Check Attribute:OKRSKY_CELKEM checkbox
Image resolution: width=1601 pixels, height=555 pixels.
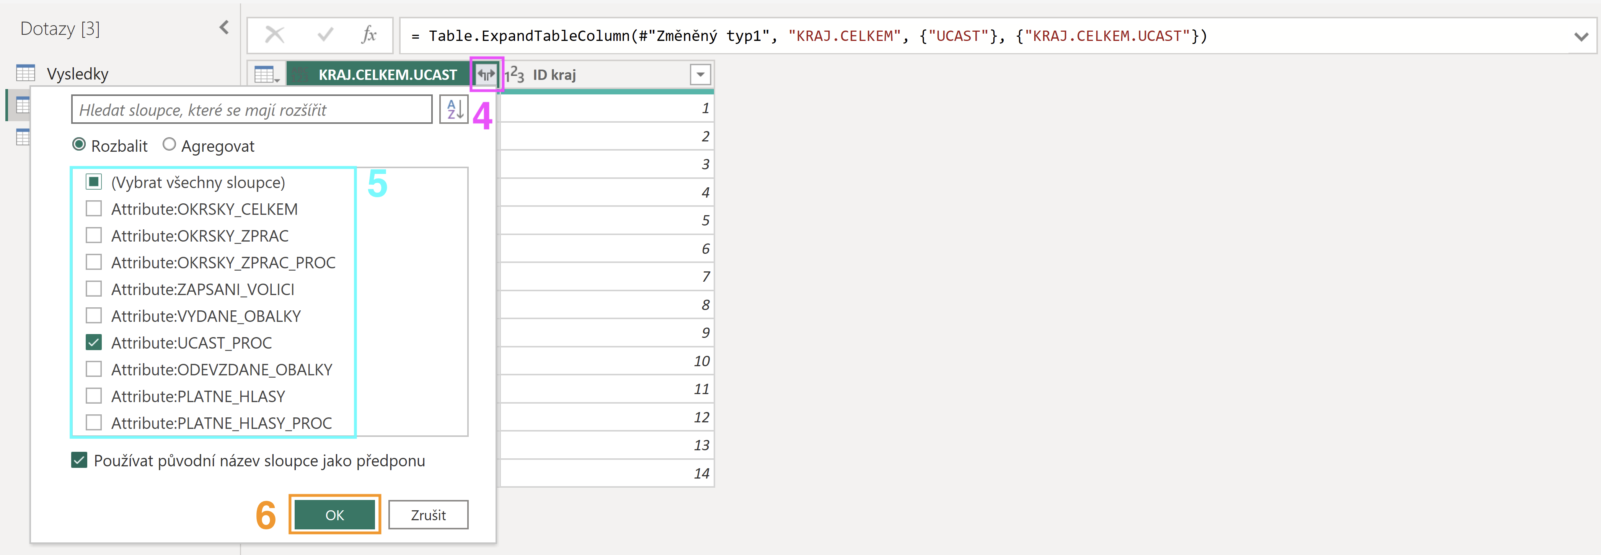[x=94, y=209]
